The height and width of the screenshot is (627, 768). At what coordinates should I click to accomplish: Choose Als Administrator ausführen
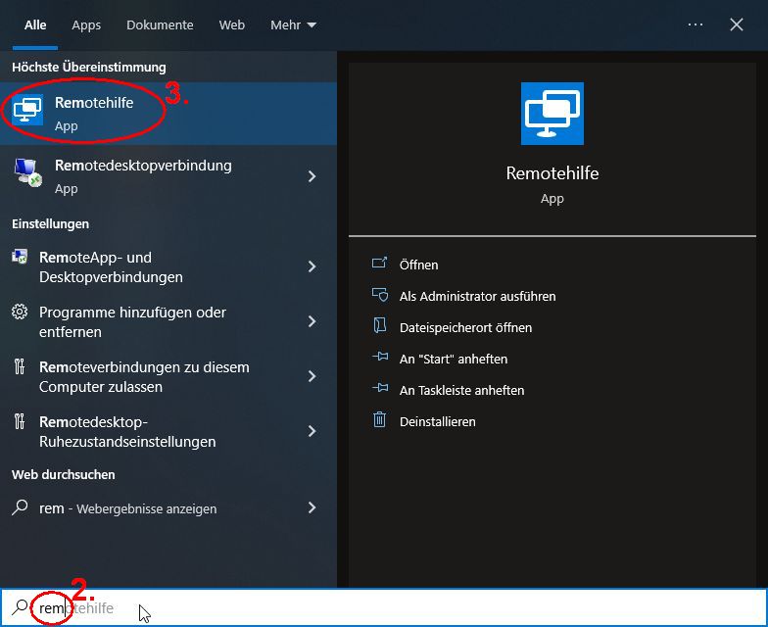coord(478,296)
